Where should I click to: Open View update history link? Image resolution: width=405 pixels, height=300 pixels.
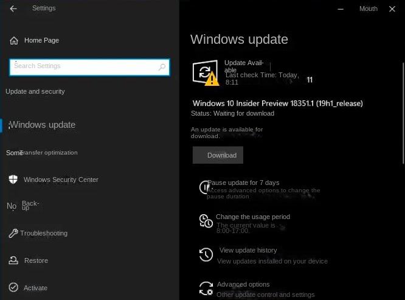coord(248,250)
